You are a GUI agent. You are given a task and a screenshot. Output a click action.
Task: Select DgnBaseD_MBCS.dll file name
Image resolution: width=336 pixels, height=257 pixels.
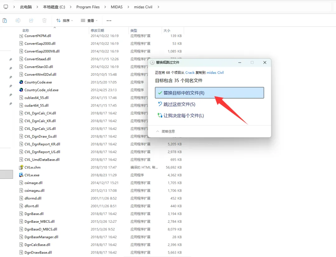(x=41, y=229)
